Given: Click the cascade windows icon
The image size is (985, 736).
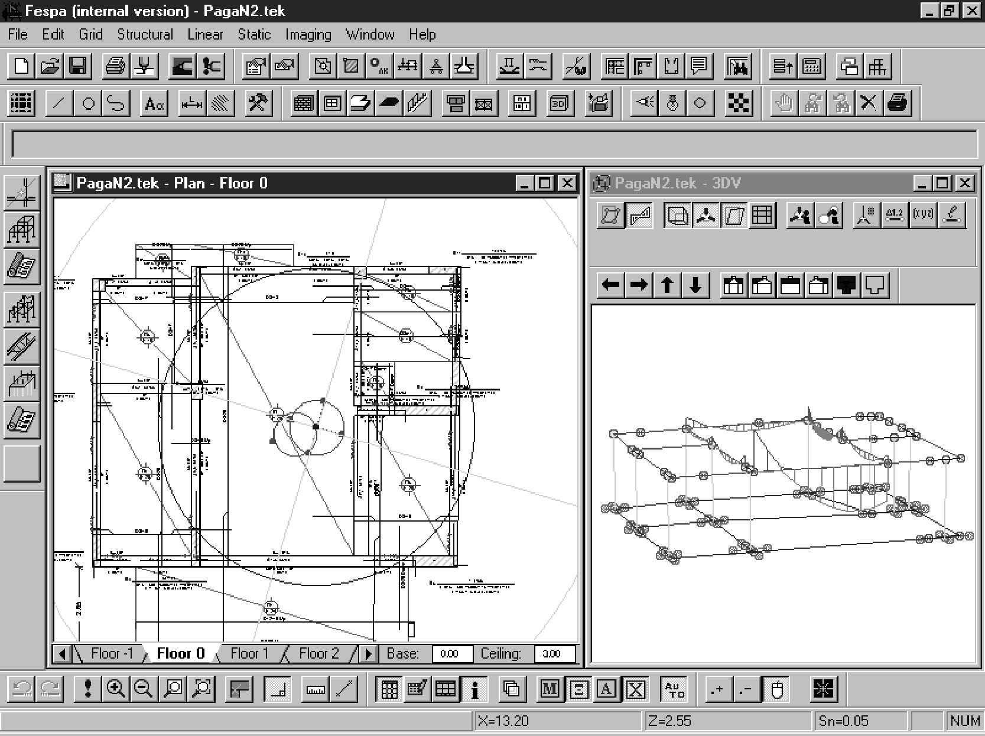Looking at the screenshot, I should [850, 66].
